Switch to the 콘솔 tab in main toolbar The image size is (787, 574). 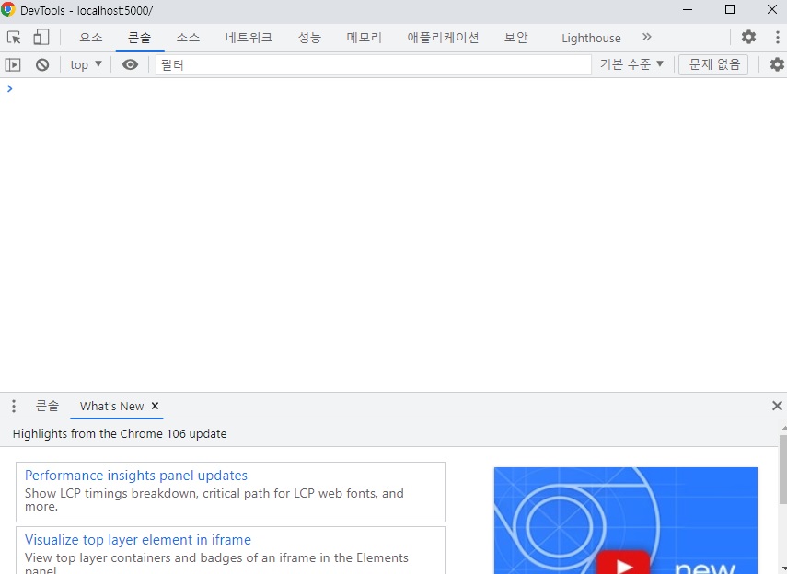point(140,38)
